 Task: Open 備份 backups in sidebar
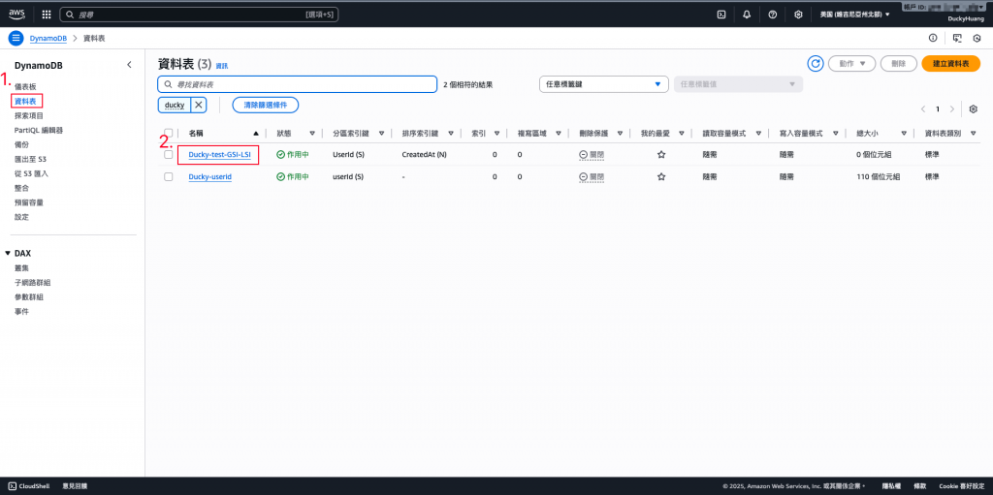click(x=21, y=144)
